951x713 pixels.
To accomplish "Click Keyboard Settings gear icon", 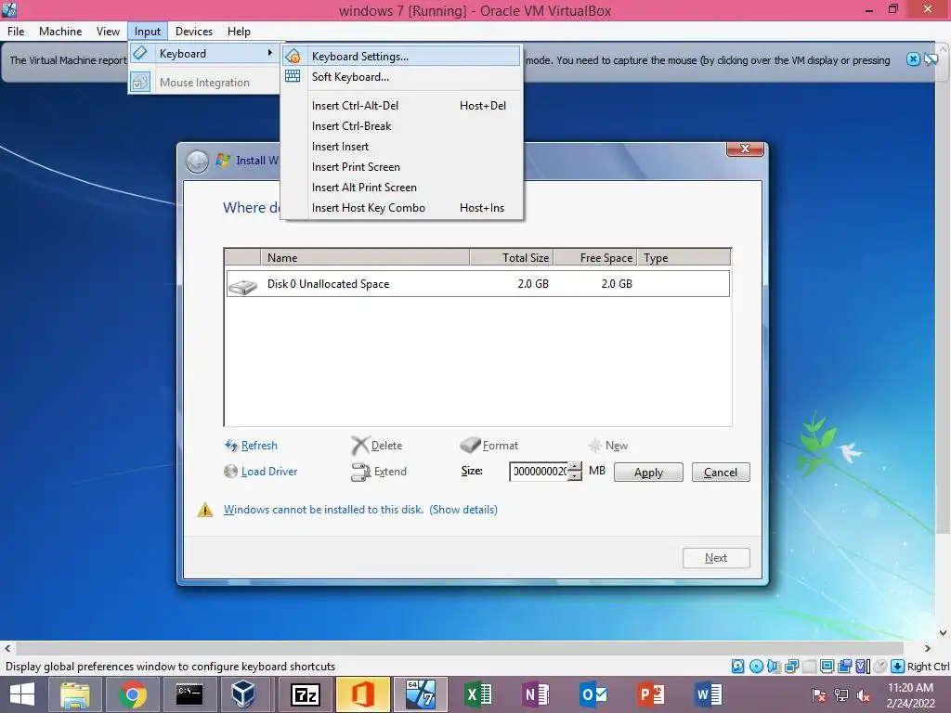I will click(293, 57).
